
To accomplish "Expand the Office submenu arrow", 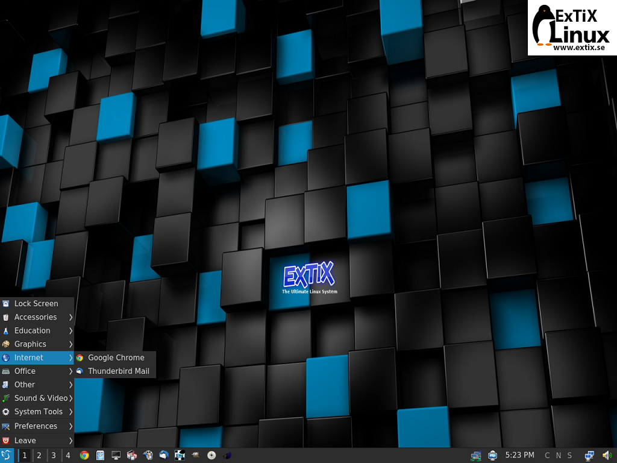I will (70, 371).
